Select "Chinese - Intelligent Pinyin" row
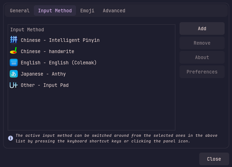The height and width of the screenshot is (167, 232). pyautogui.click(x=92, y=40)
